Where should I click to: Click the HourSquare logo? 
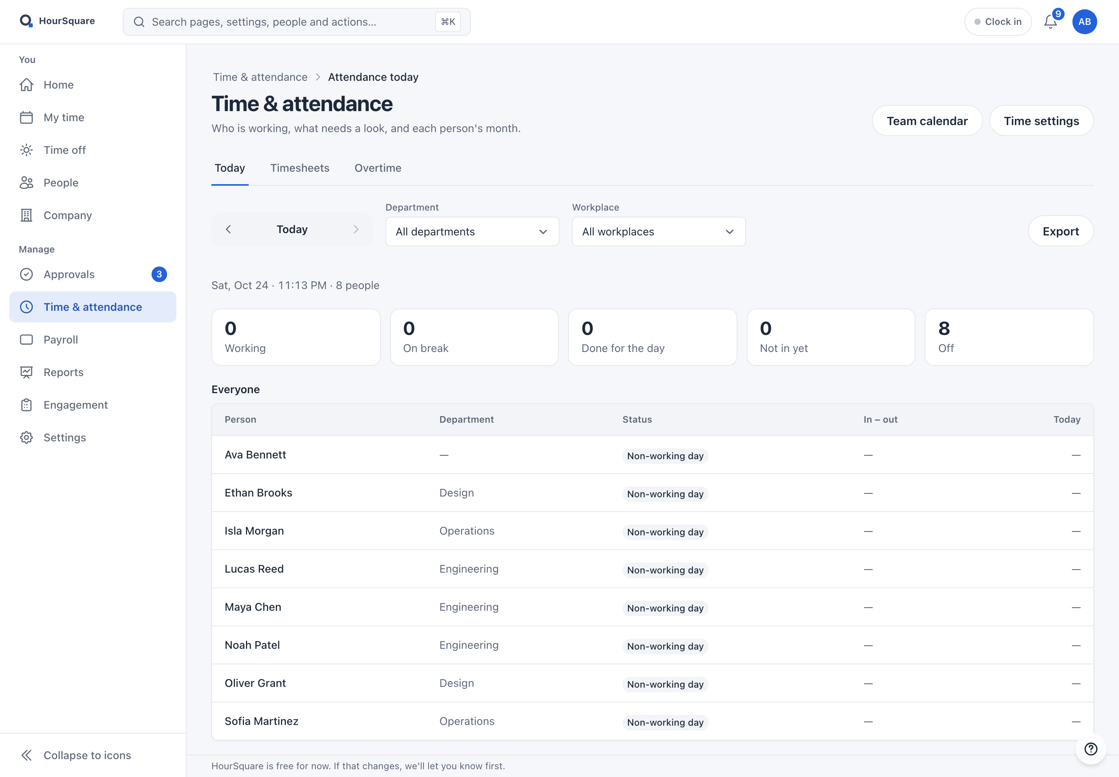click(57, 21)
